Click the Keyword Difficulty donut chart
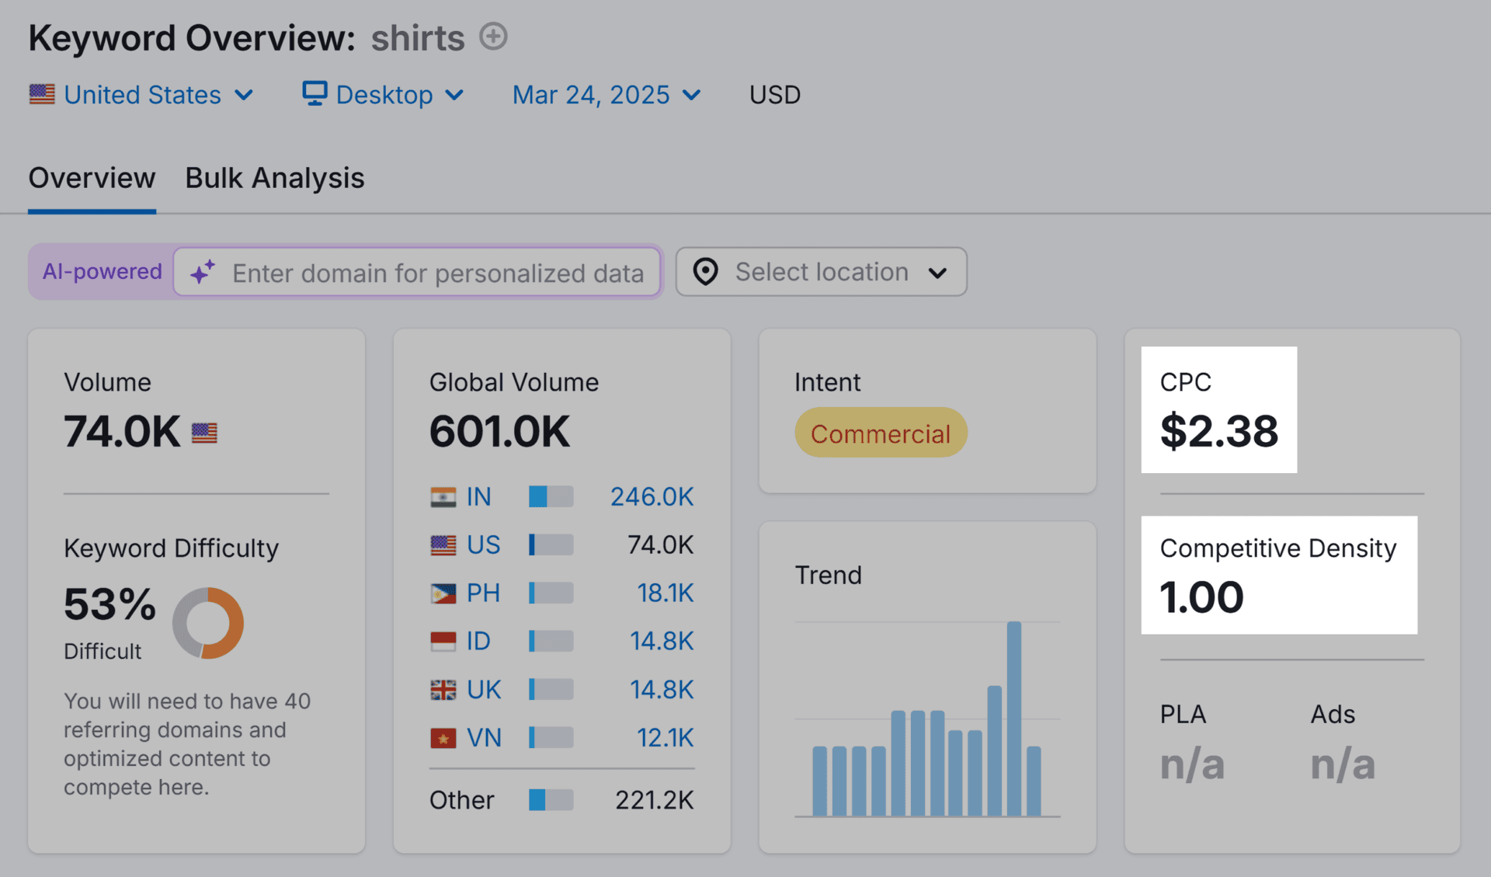 coord(207,623)
